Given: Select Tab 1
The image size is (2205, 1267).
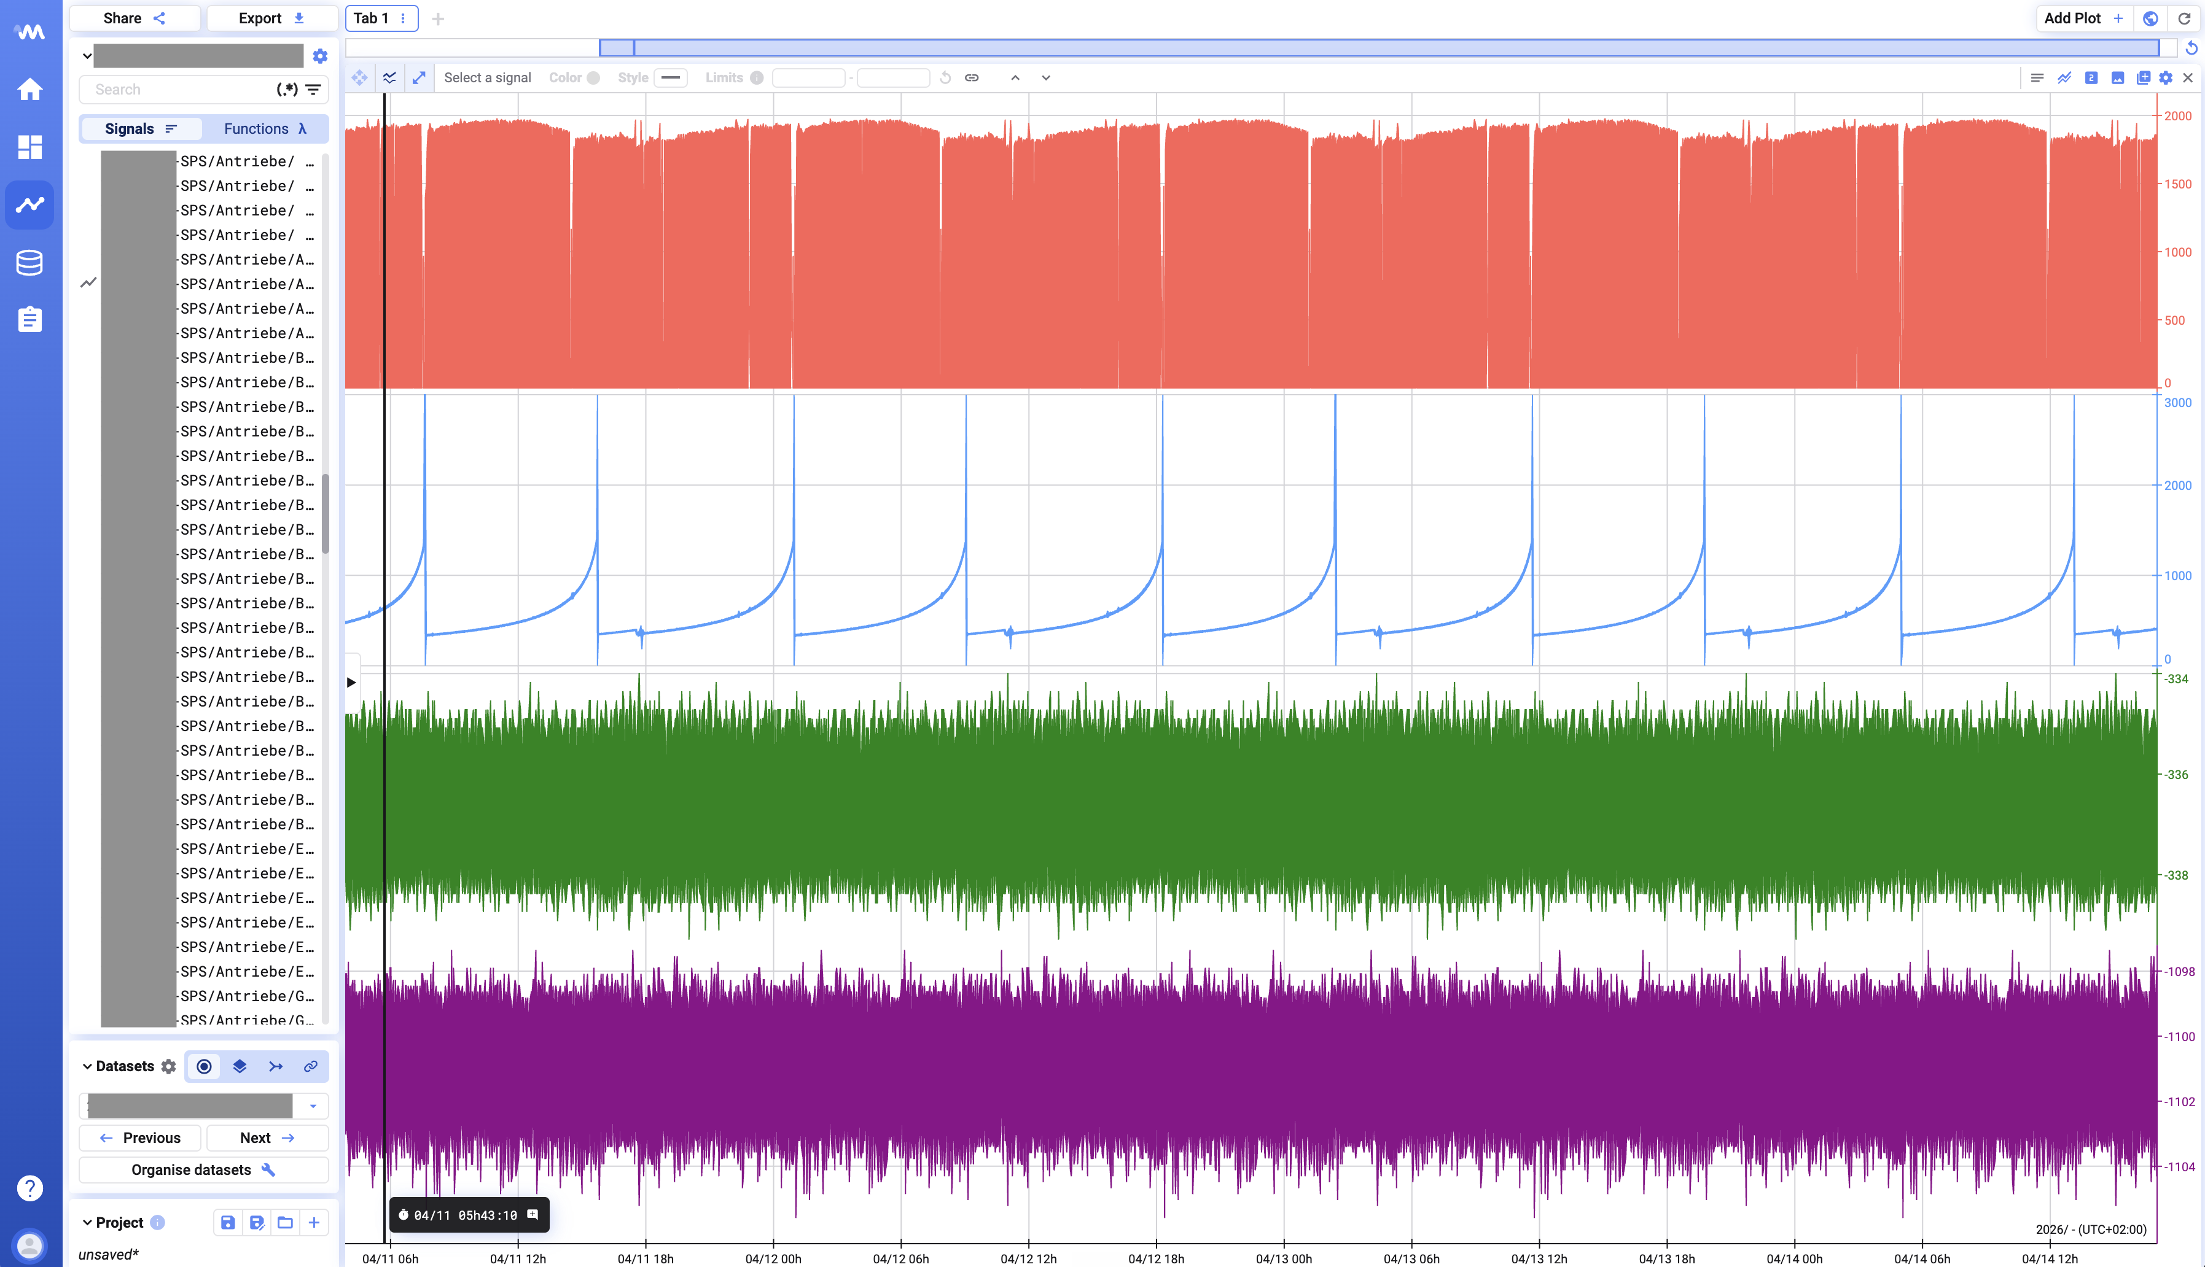Looking at the screenshot, I should pos(371,18).
